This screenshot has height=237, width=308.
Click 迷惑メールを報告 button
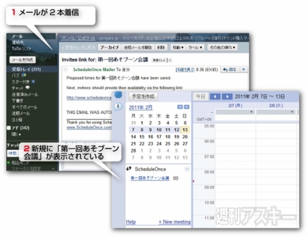click(x=138, y=47)
